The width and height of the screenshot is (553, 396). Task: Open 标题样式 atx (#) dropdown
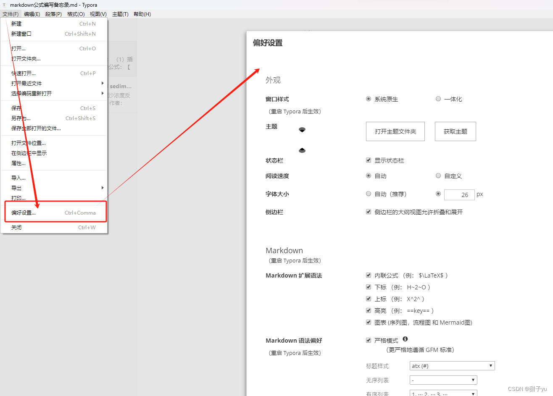452,366
